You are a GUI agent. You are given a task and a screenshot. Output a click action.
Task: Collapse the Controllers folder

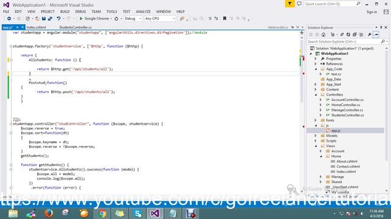point(316,95)
